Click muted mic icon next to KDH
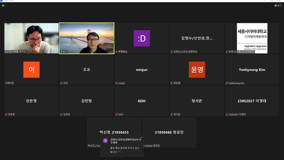 tap(116, 115)
